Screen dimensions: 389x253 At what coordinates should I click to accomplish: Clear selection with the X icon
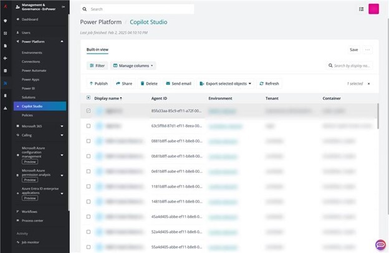368,84
